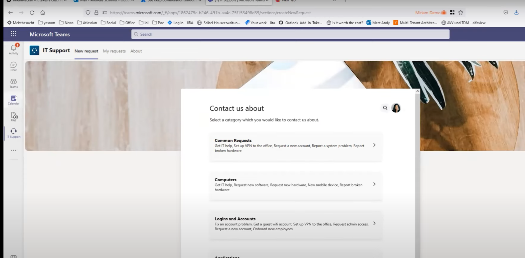Open Teams in the left sidebar
This screenshot has height=258, width=525.
tap(14, 83)
